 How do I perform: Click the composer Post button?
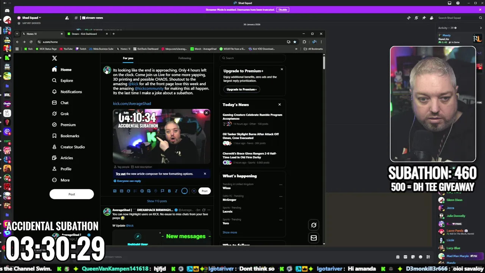[205, 191]
